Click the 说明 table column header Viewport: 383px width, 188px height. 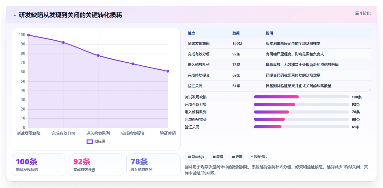coord(269,33)
